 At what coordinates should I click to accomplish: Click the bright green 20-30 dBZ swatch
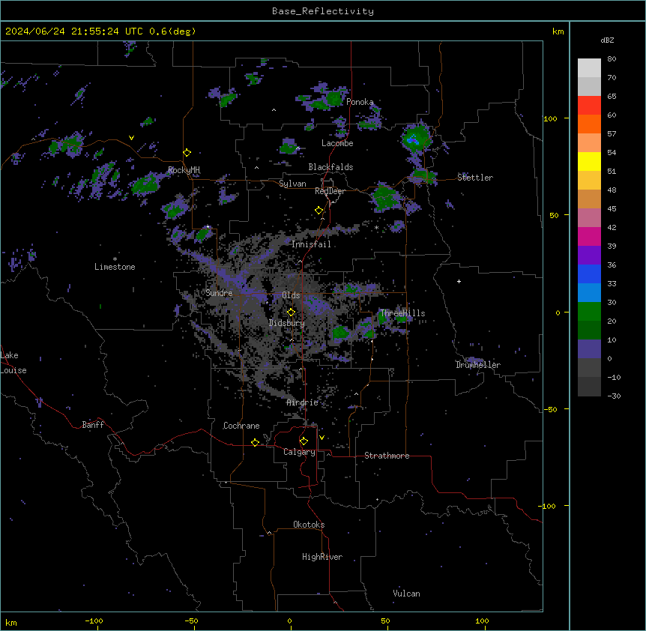click(589, 312)
